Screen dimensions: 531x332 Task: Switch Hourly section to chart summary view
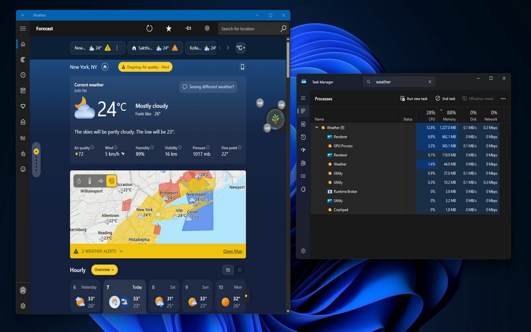pyautogui.click(x=228, y=270)
